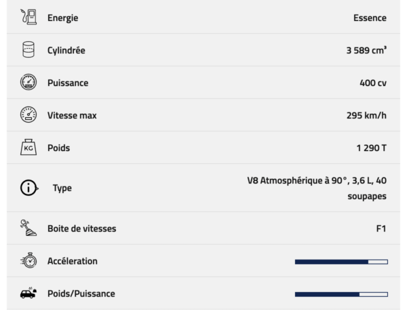Screen dimensions: 411x311
Task: Click the Poids/Puissance progress bar
Action: click(341, 295)
